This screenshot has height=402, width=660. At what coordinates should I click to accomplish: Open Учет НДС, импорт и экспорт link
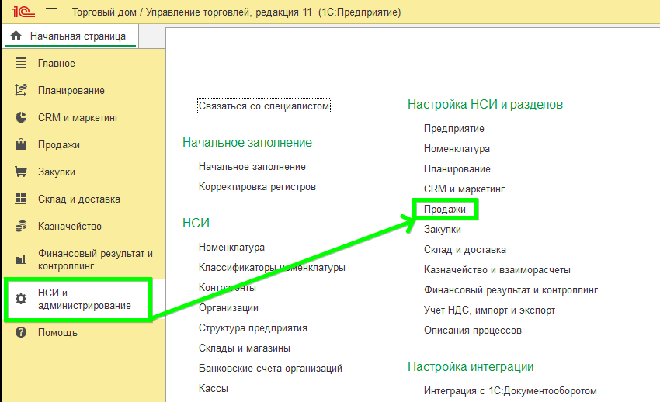489,310
